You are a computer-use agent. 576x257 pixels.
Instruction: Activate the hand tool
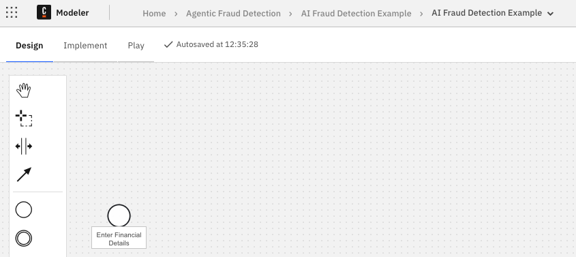(23, 90)
